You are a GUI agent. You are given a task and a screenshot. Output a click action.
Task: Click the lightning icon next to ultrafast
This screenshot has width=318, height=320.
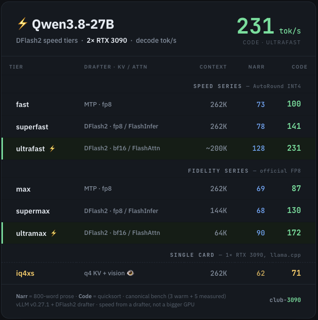tap(52, 148)
